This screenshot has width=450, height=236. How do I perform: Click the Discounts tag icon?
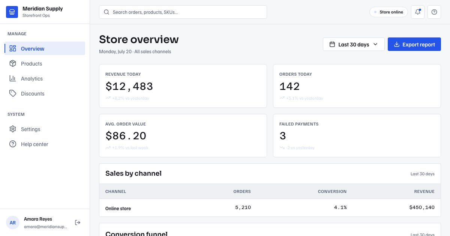coord(13,93)
